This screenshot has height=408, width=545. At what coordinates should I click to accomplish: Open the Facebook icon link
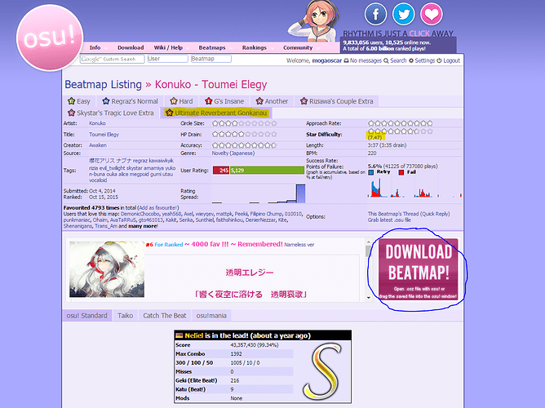(x=375, y=14)
